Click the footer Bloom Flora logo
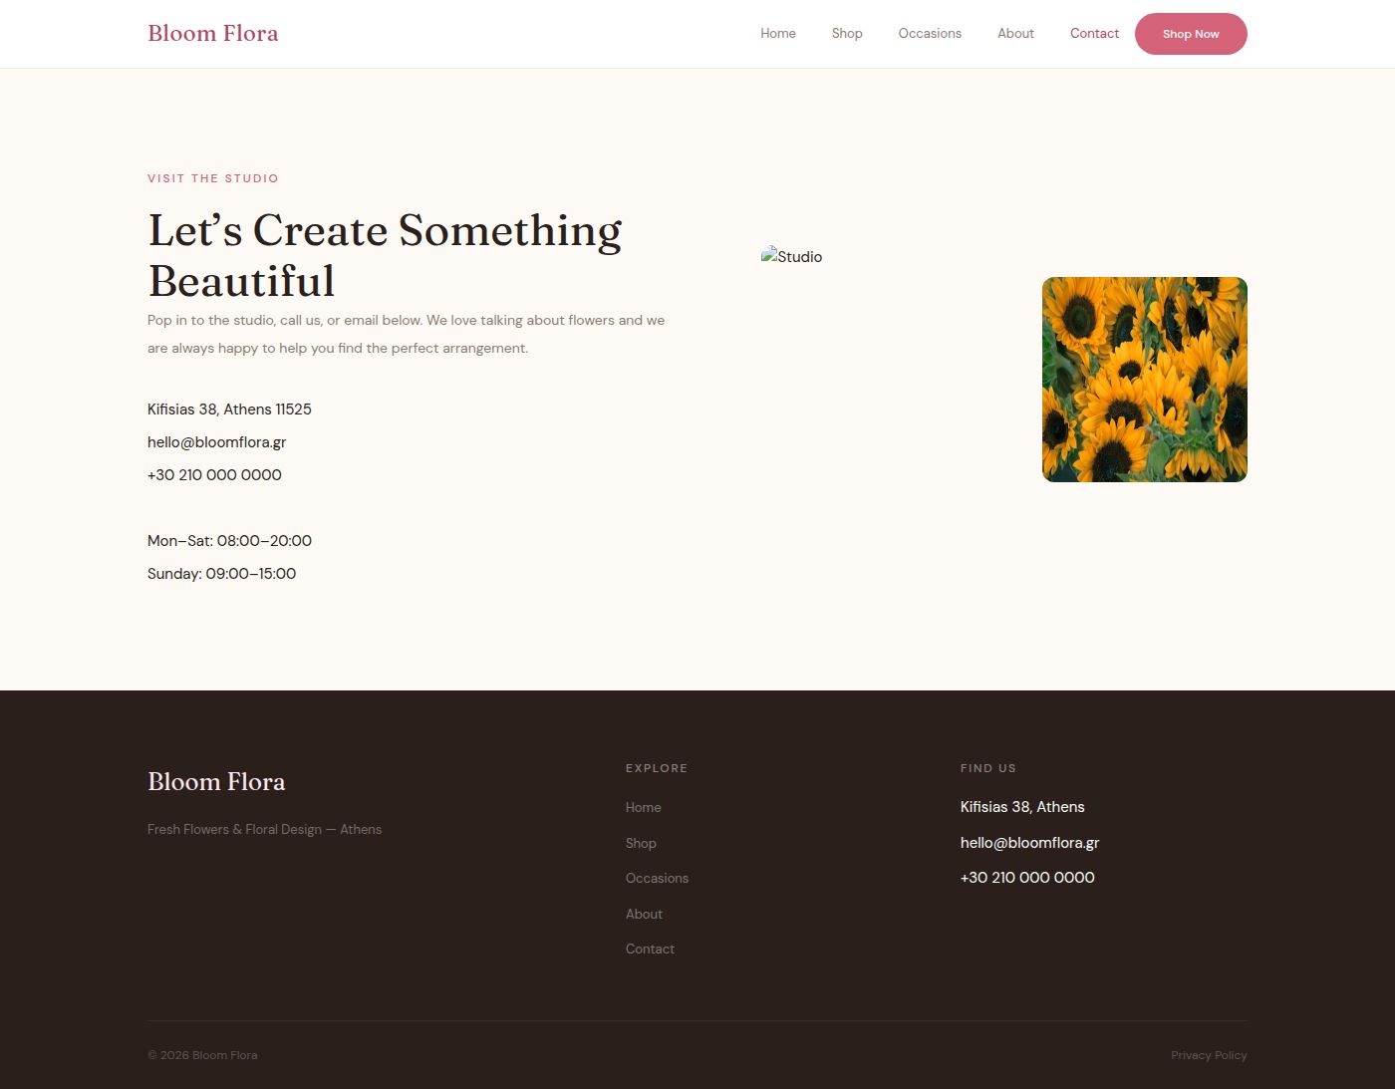This screenshot has height=1089, width=1395. 216,782
